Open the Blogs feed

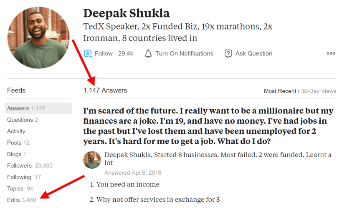[x=17, y=154]
